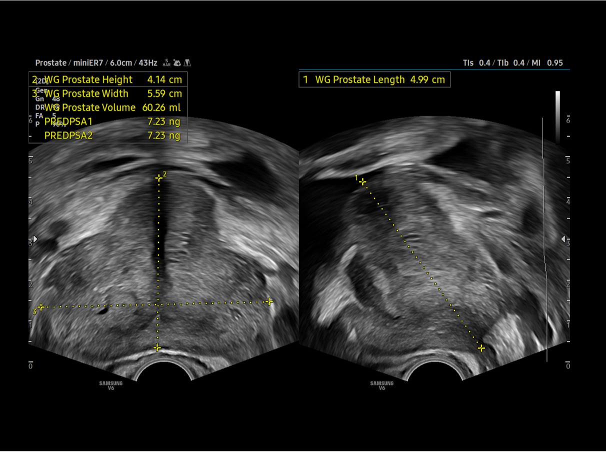This screenshot has height=452, width=606.
Task: Click the Samsung V6 logo below the right image
Action: [381, 385]
